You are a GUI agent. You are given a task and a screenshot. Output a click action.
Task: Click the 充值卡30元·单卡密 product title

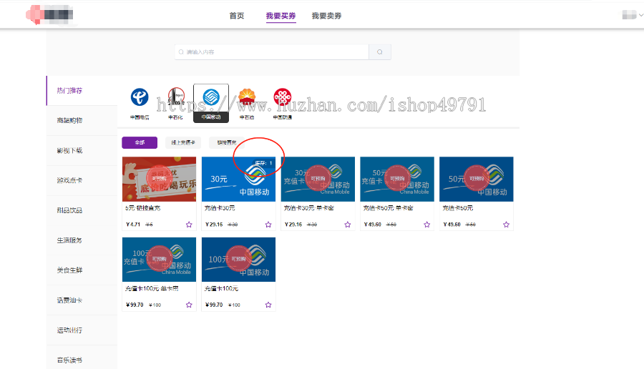coord(309,209)
